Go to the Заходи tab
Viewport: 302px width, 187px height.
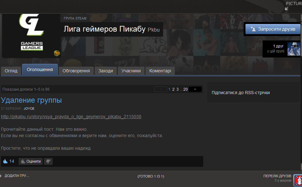tap(105, 71)
